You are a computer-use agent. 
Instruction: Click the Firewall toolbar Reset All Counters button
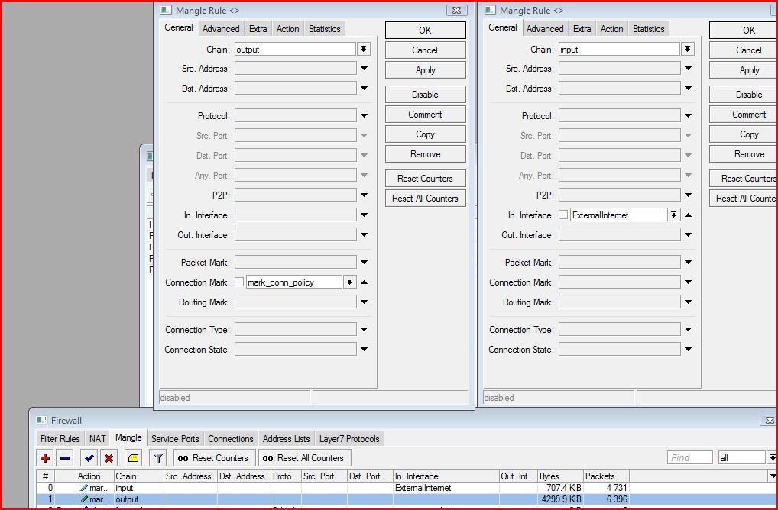[x=303, y=458]
